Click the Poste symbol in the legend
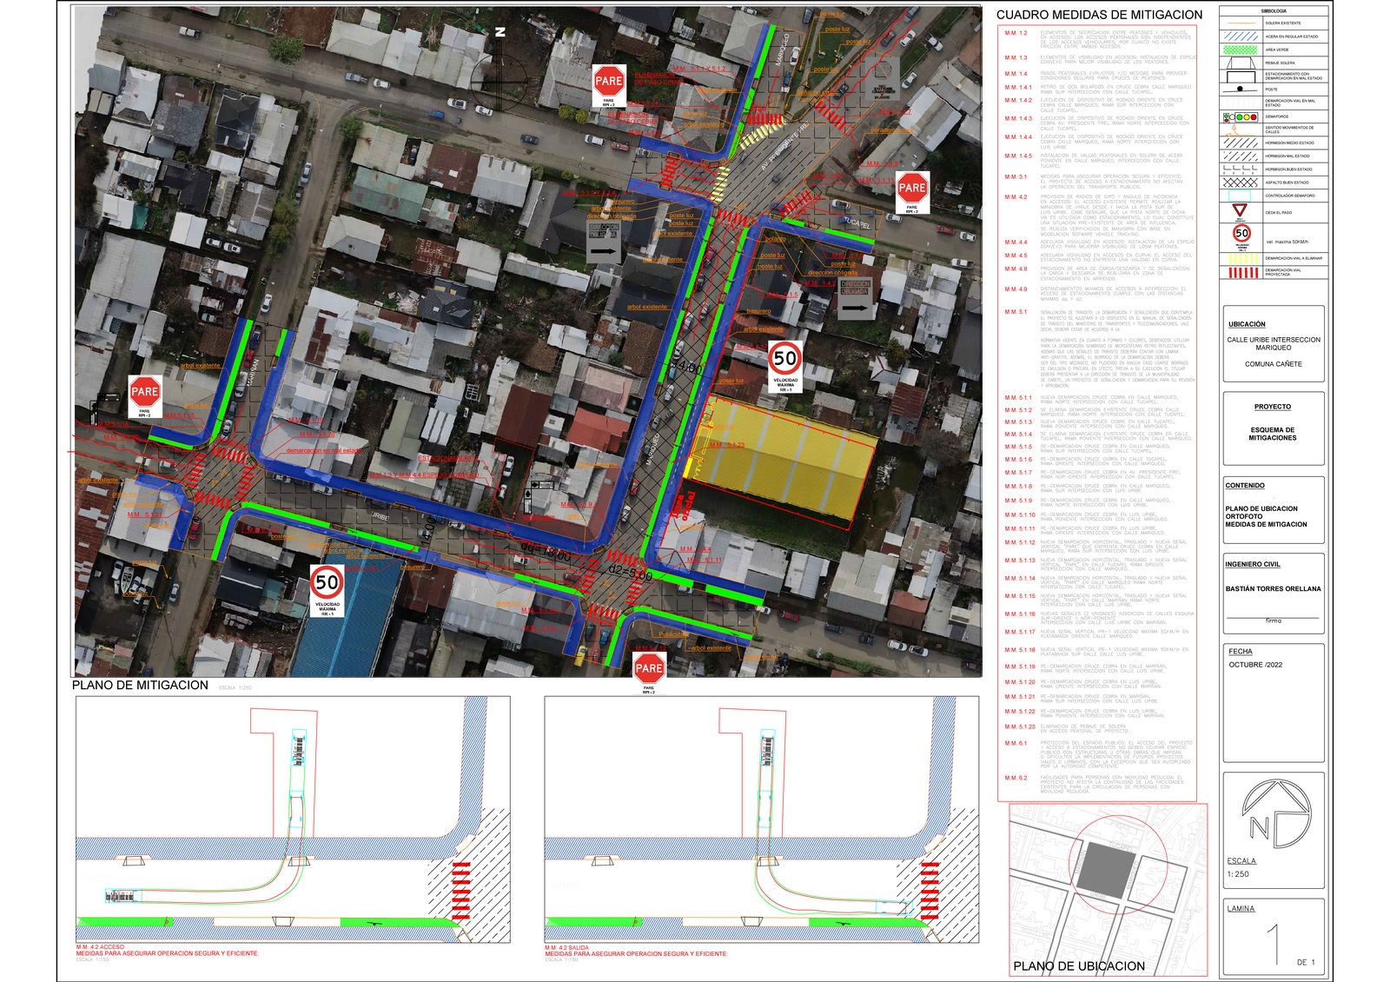The height and width of the screenshot is (982, 1390). (x=1240, y=90)
